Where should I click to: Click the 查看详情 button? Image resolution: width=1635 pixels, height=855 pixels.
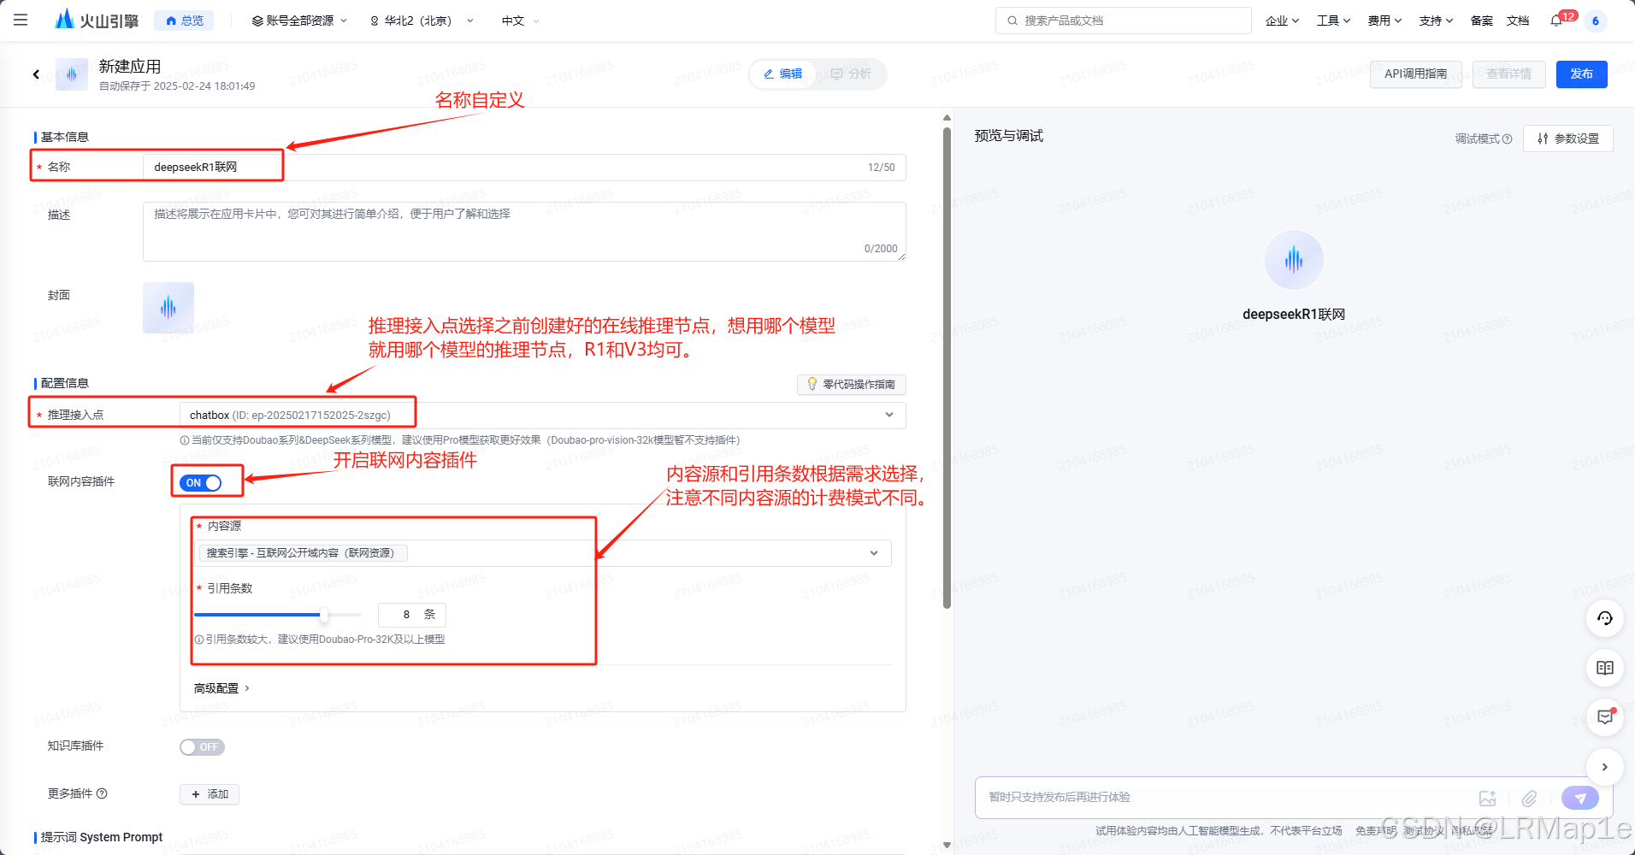click(x=1508, y=74)
